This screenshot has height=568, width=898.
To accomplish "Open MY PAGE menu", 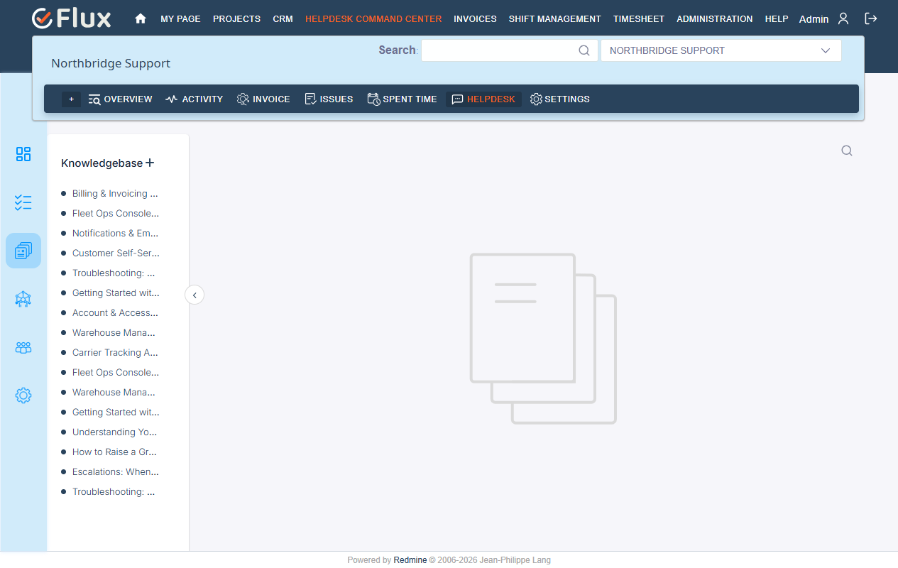I will click(180, 19).
